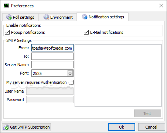Close the Preferences dialog
This screenshot has height=133, width=167.
tap(161, 6)
